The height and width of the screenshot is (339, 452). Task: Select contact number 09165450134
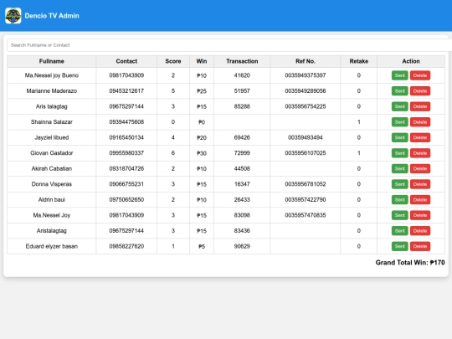126,137
